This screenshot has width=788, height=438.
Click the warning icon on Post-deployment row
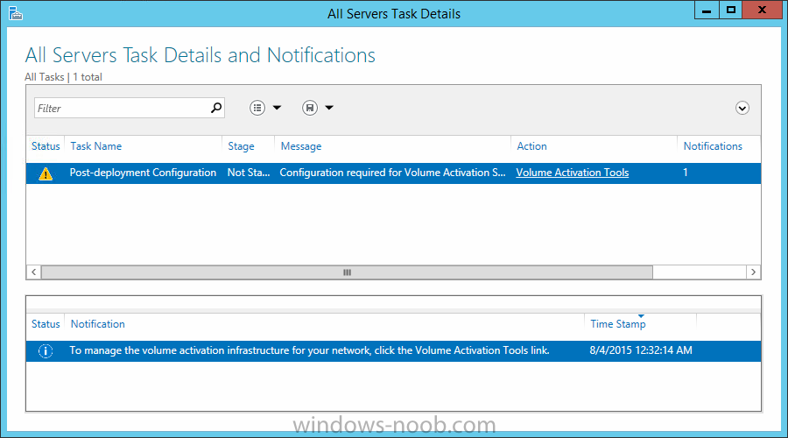tap(46, 173)
